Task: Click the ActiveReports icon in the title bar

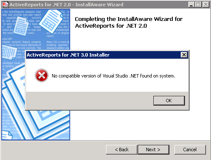Action: [x=5, y=5]
